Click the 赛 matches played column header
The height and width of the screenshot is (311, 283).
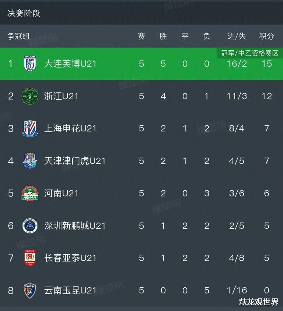[141, 36]
